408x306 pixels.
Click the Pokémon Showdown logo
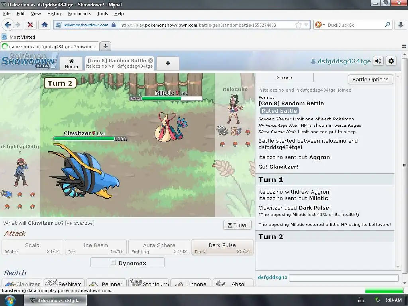coord(29,61)
